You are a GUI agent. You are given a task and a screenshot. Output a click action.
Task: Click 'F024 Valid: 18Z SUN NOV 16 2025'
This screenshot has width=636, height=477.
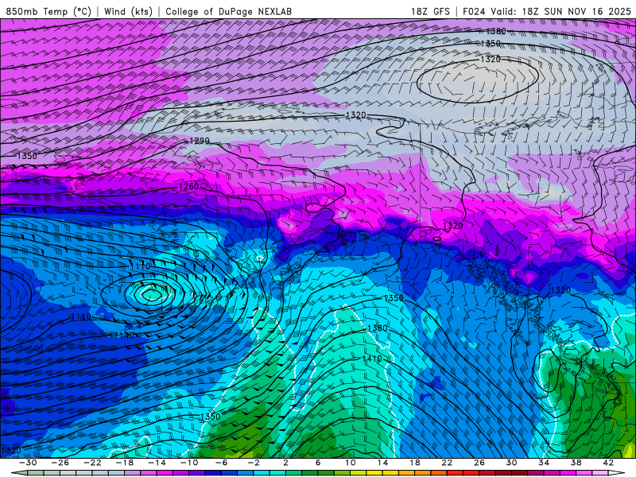(x=547, y=11)
